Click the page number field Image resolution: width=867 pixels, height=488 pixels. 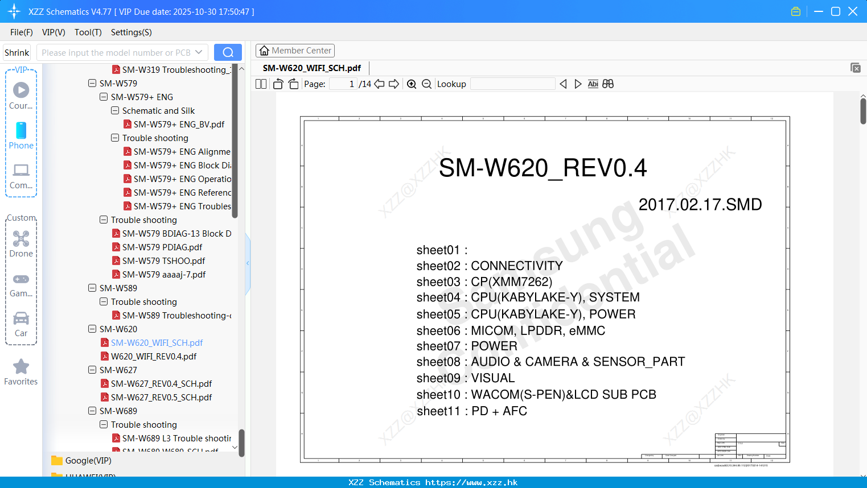tap(343, 84)
